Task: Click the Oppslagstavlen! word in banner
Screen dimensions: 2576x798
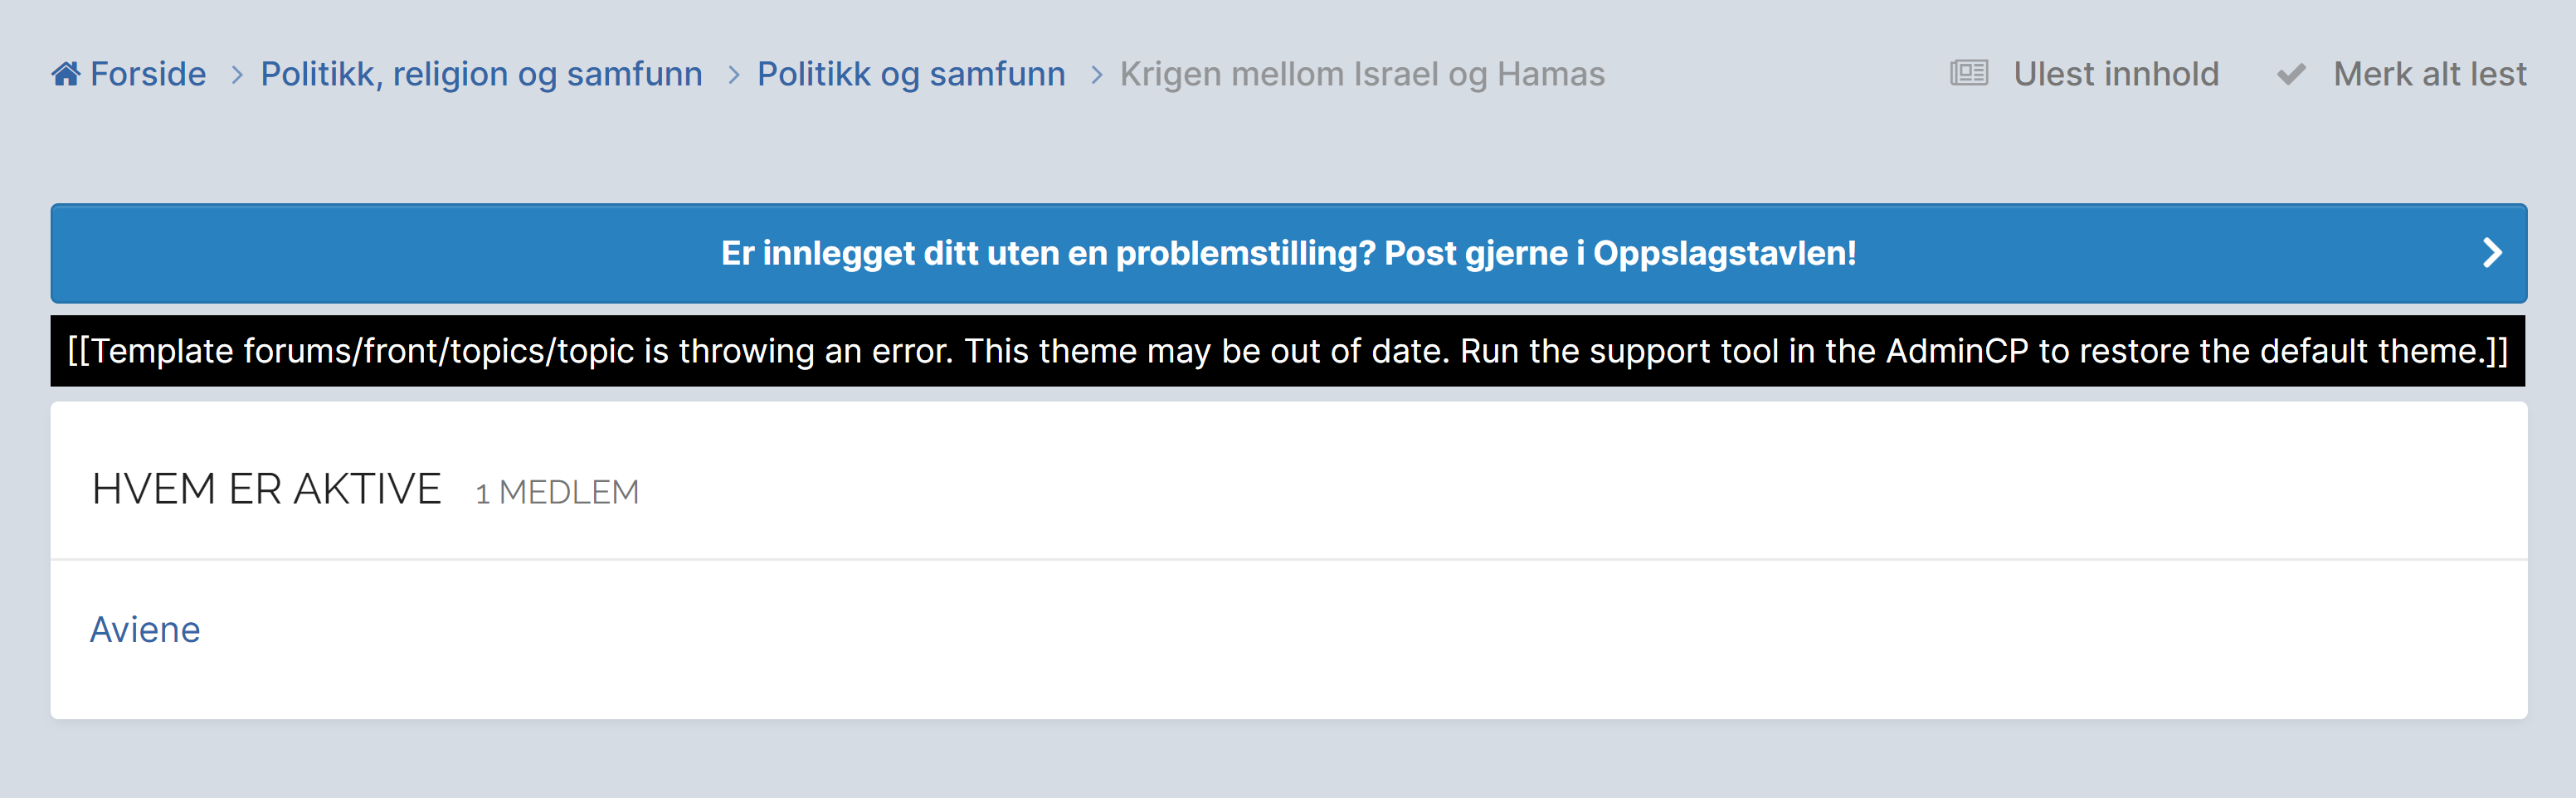Action: [x=1724, y=253]
